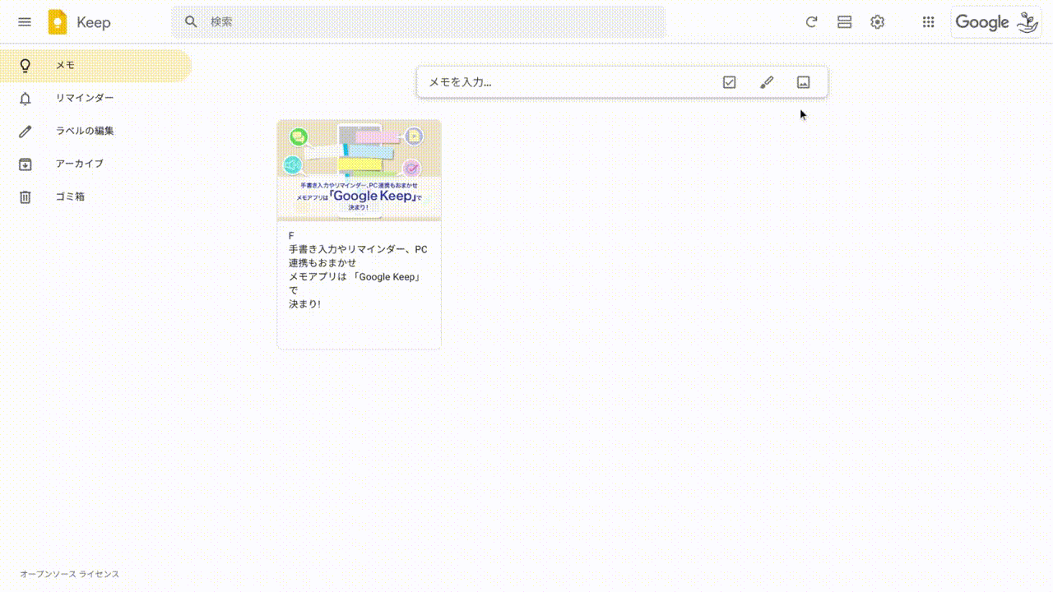Click the オープンソース ライセンス link

coord(70,574)
